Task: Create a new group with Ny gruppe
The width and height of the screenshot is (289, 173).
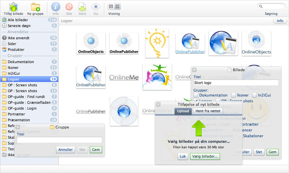Action: [x=35, y=7]
